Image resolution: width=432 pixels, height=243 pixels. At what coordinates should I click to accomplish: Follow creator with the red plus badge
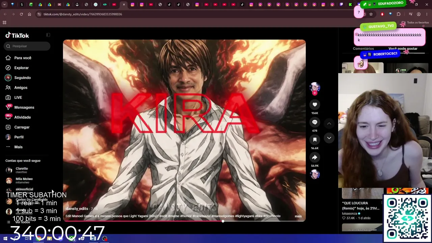pyautogui.click(x=315, y=93)
